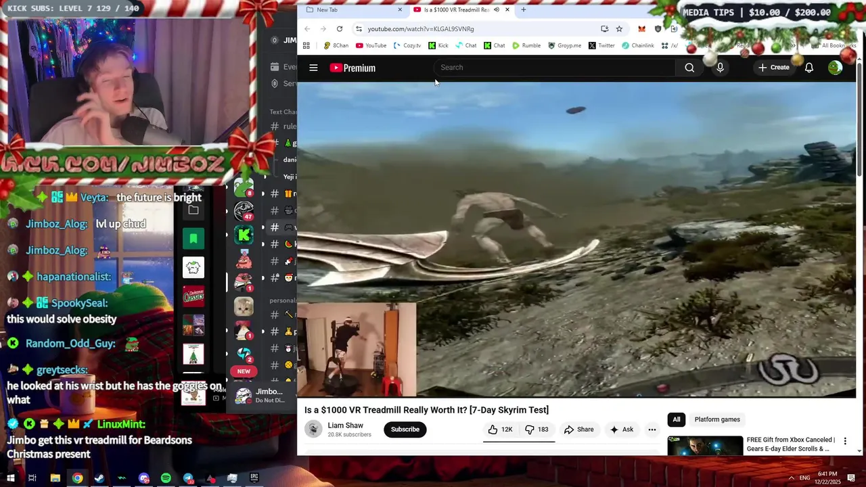Open the Ask AI button

[621, 430]
